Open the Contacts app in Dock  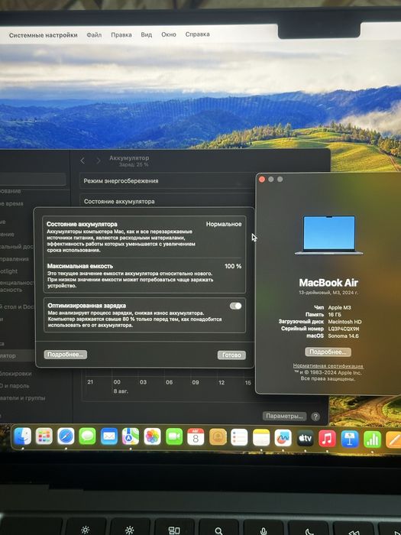point(218,437)
